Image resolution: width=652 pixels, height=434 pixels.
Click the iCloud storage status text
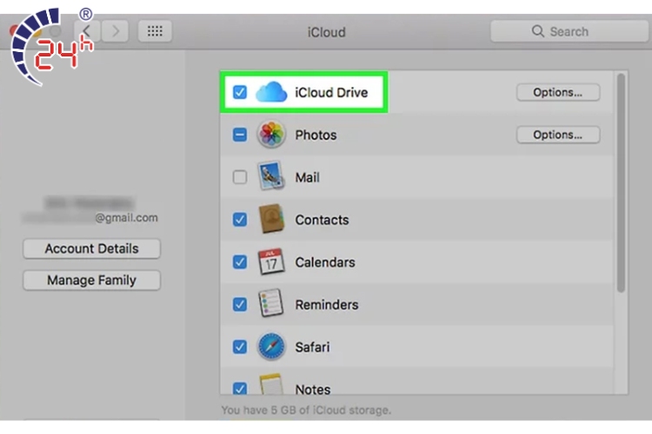click(306, 410)
